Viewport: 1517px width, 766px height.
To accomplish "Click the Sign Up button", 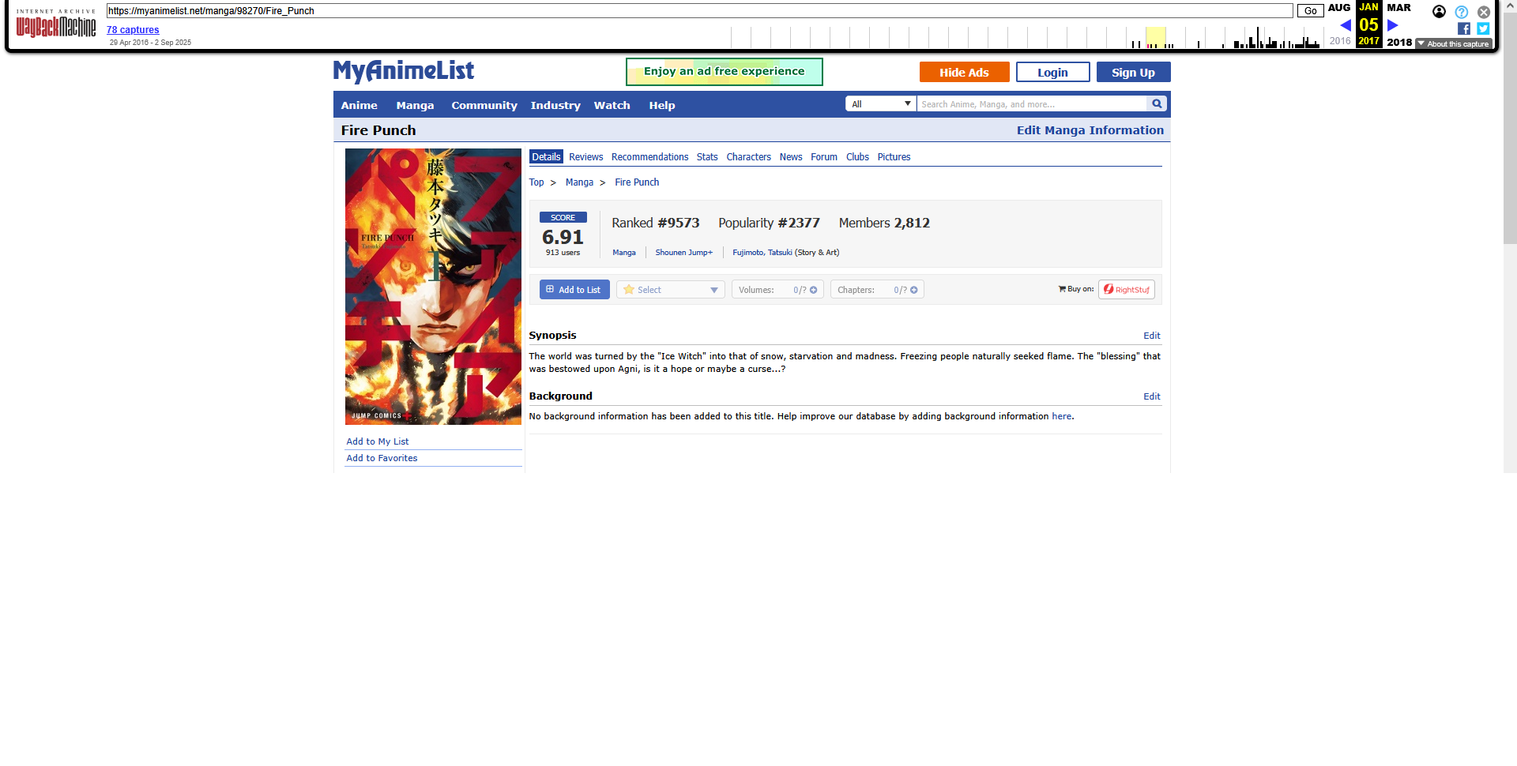I will click(1133, 72).
